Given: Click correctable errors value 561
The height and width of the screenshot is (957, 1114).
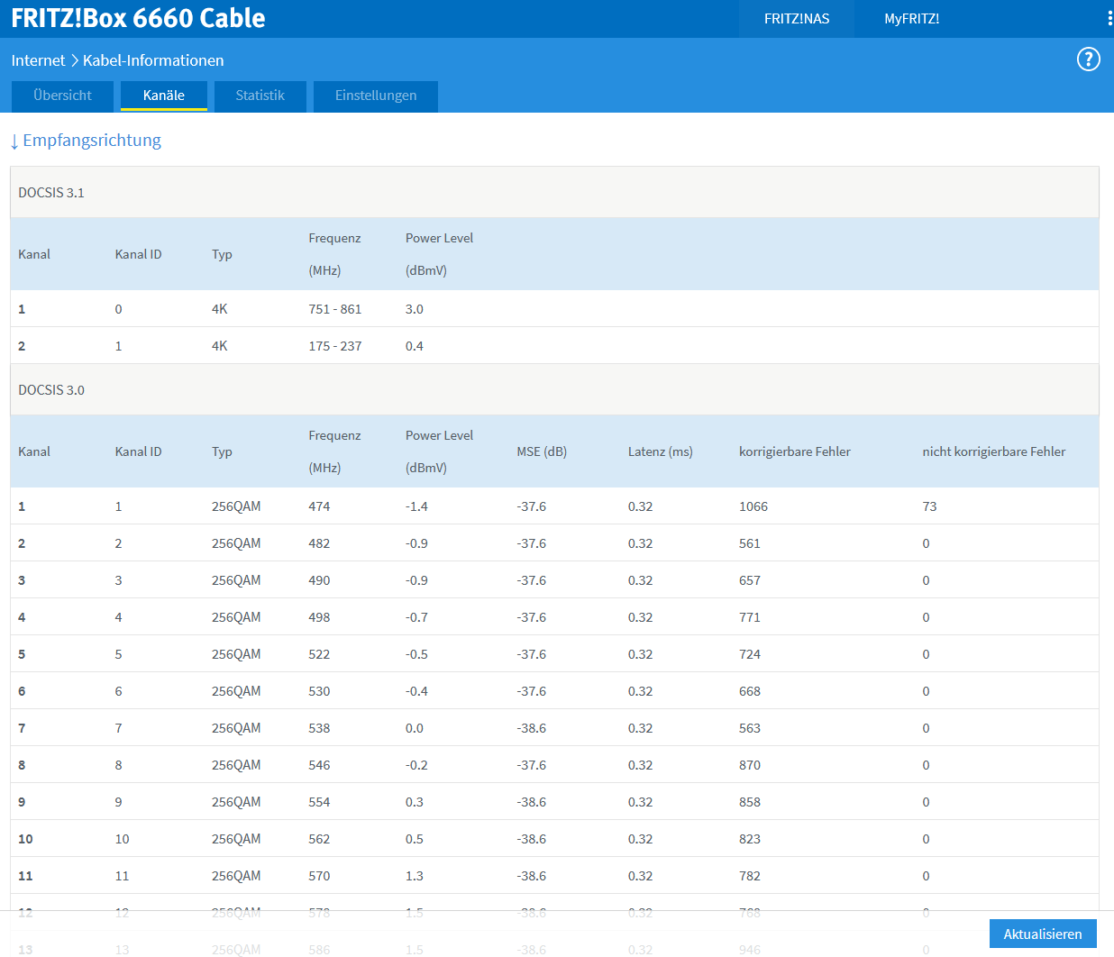Looking at the screenshot, I should 750,543.
